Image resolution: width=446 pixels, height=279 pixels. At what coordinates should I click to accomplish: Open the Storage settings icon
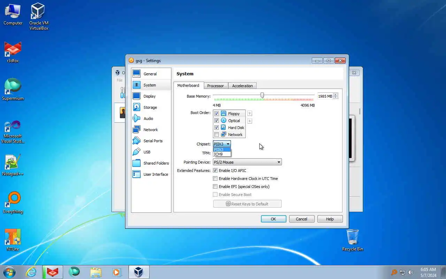[137, 107]
